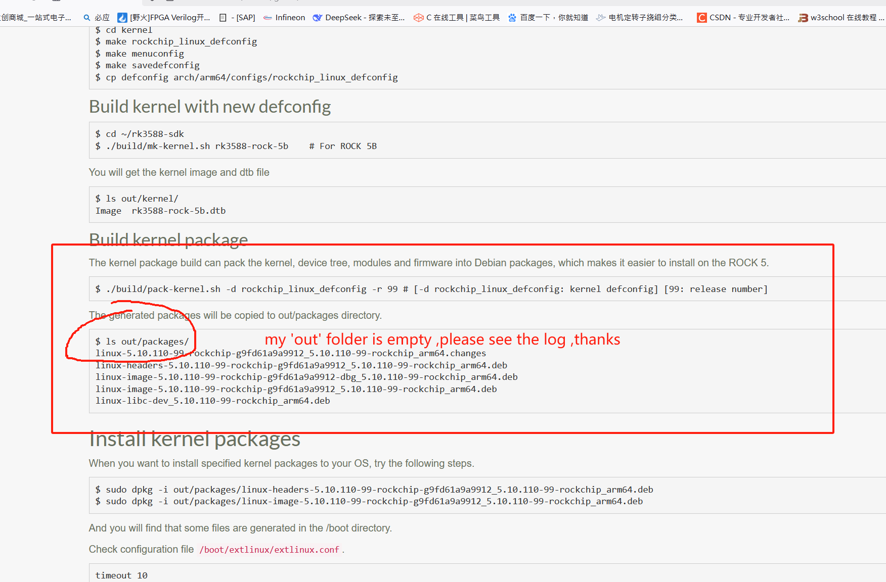Click the red CSDN bookmark icon
Screen dimensions: 886x582
(702, 18)
